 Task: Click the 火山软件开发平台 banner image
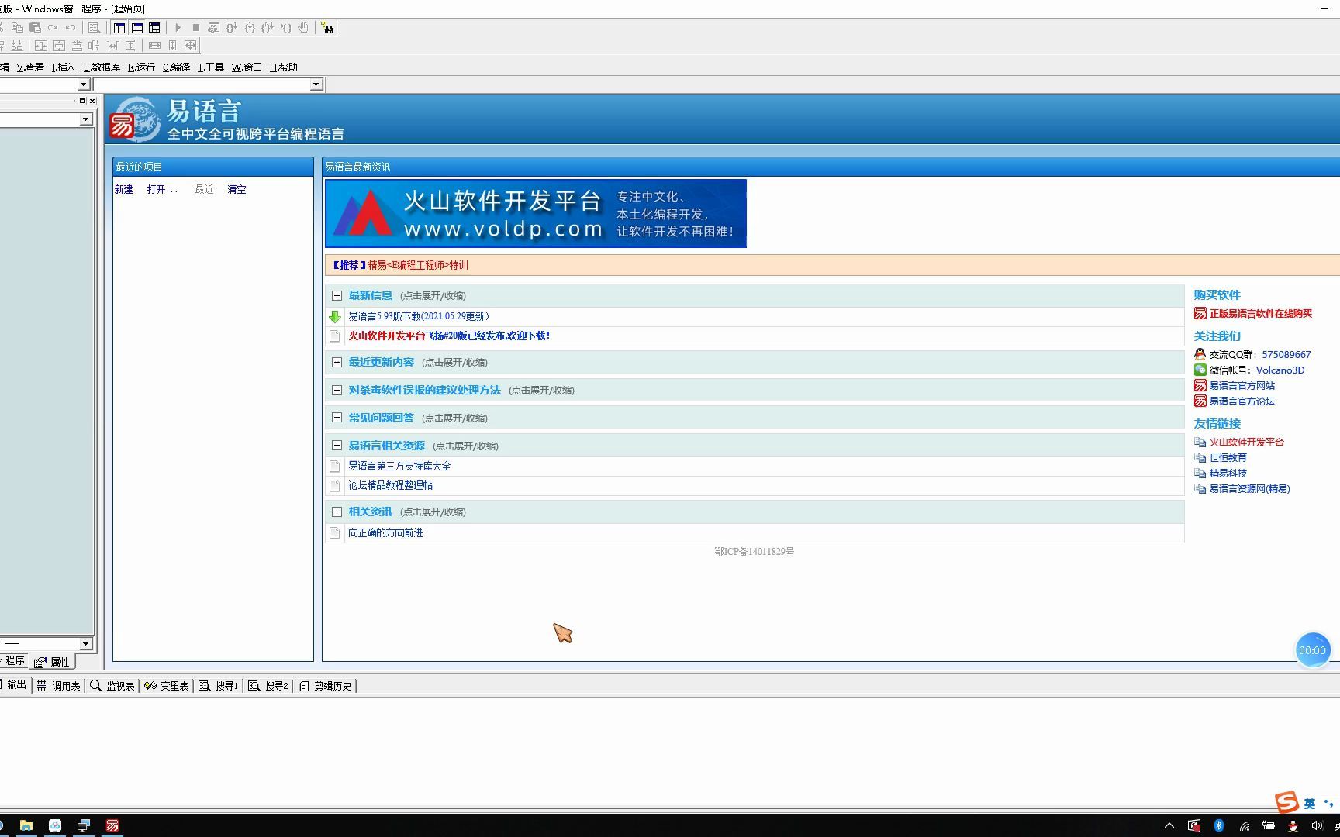coord(536,214)
